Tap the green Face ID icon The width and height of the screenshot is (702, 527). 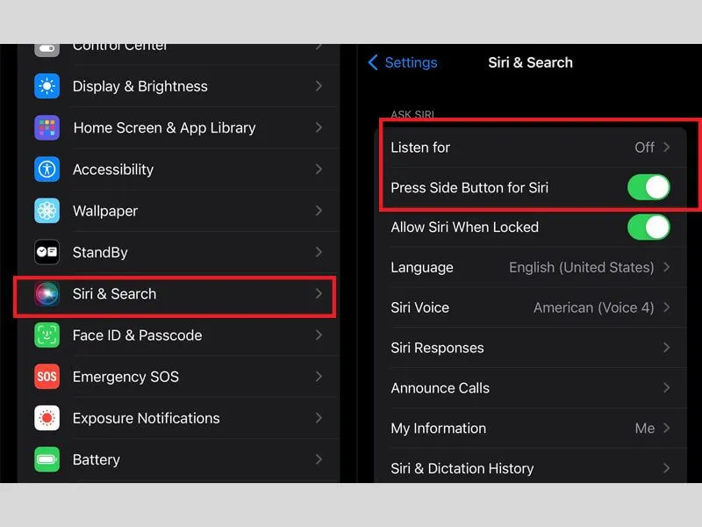pos(47,336)
